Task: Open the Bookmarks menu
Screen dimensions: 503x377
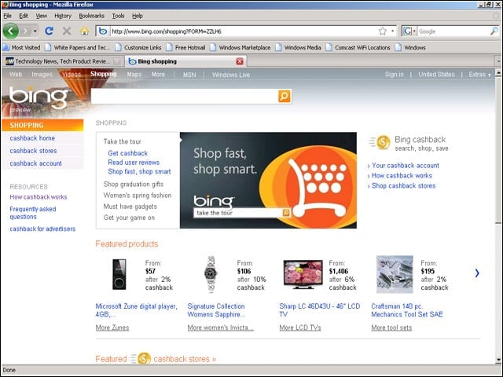Action: [92, 16]
